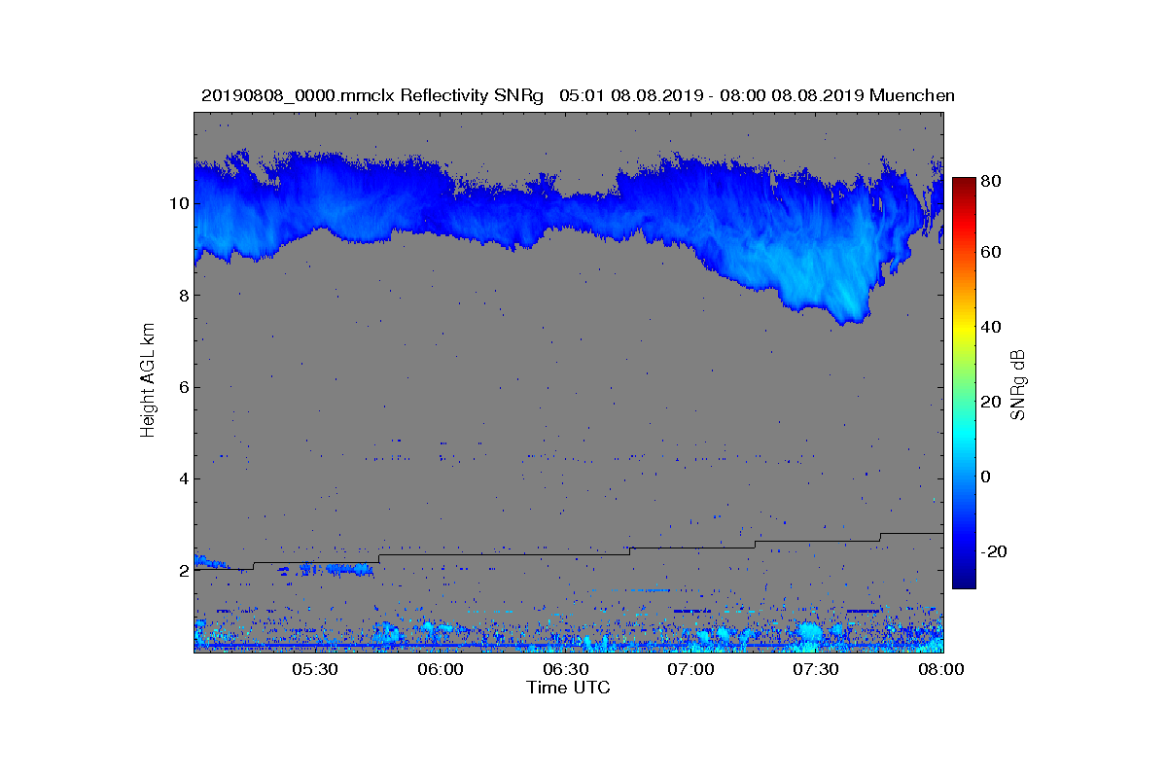The height and width of the screenshot is (778, 1167).
Task: Click the 06:00 time axis label
Action: tap(441, 670)
